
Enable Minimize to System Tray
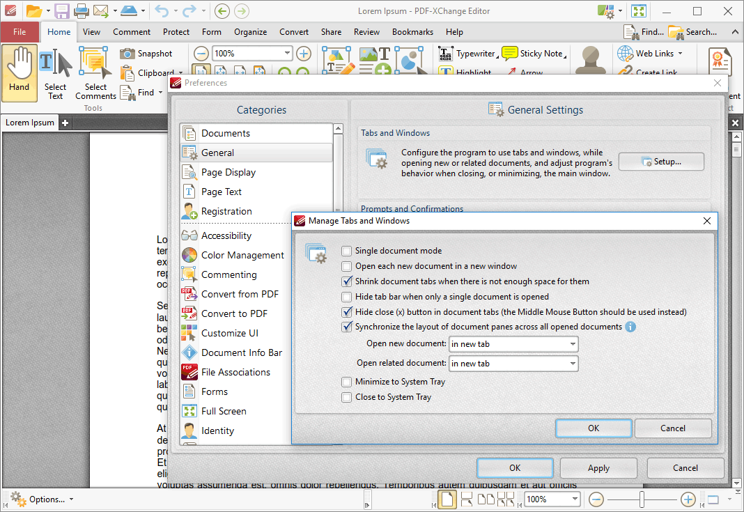(x=347, y=382)
